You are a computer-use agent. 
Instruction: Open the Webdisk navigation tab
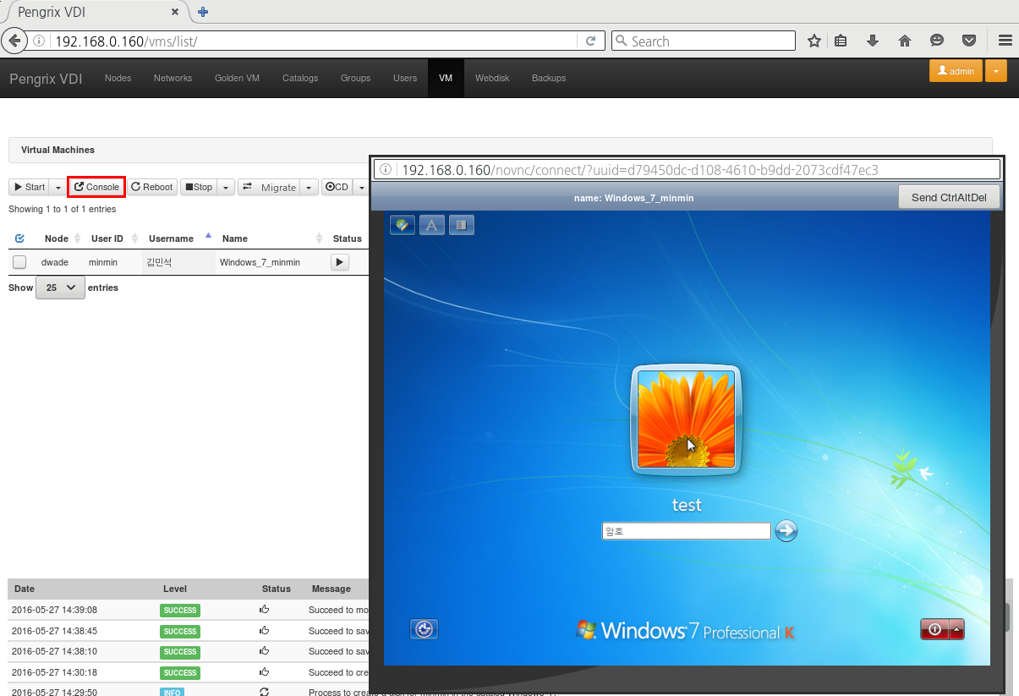click(x=492, y=78)
